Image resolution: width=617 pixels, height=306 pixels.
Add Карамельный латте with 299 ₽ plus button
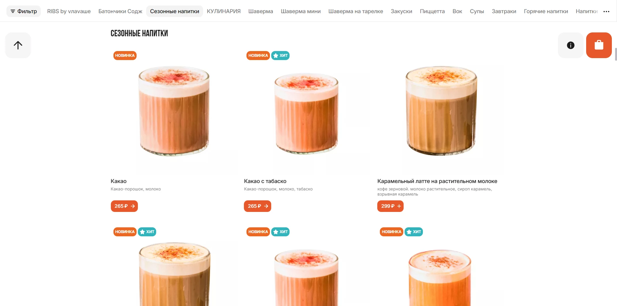point(390,206)
